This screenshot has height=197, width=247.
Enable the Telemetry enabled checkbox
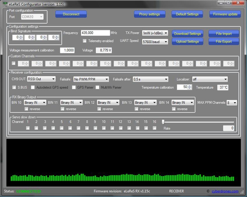click(85, 41)
